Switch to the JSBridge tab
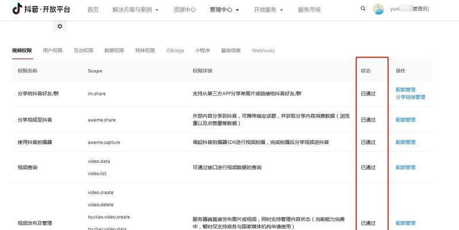Image resolution: width=459 pixels, height=230 pixels. tap(175, 51)
